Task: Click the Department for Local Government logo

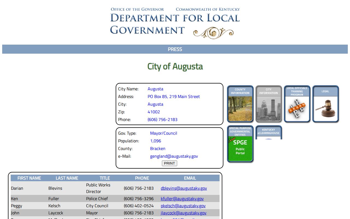Action: click(175, 23)
